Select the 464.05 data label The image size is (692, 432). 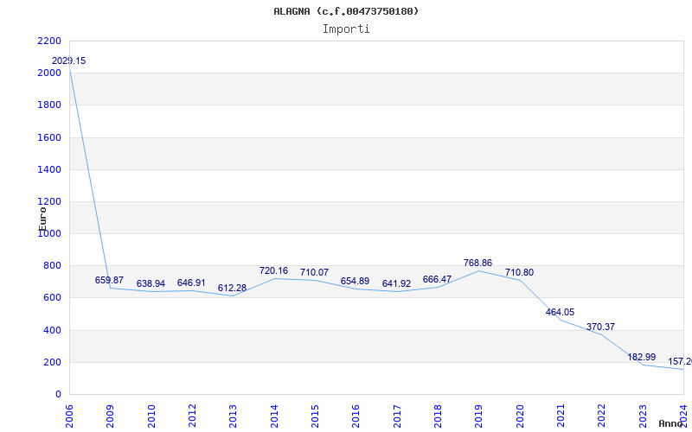click(560, 313)
